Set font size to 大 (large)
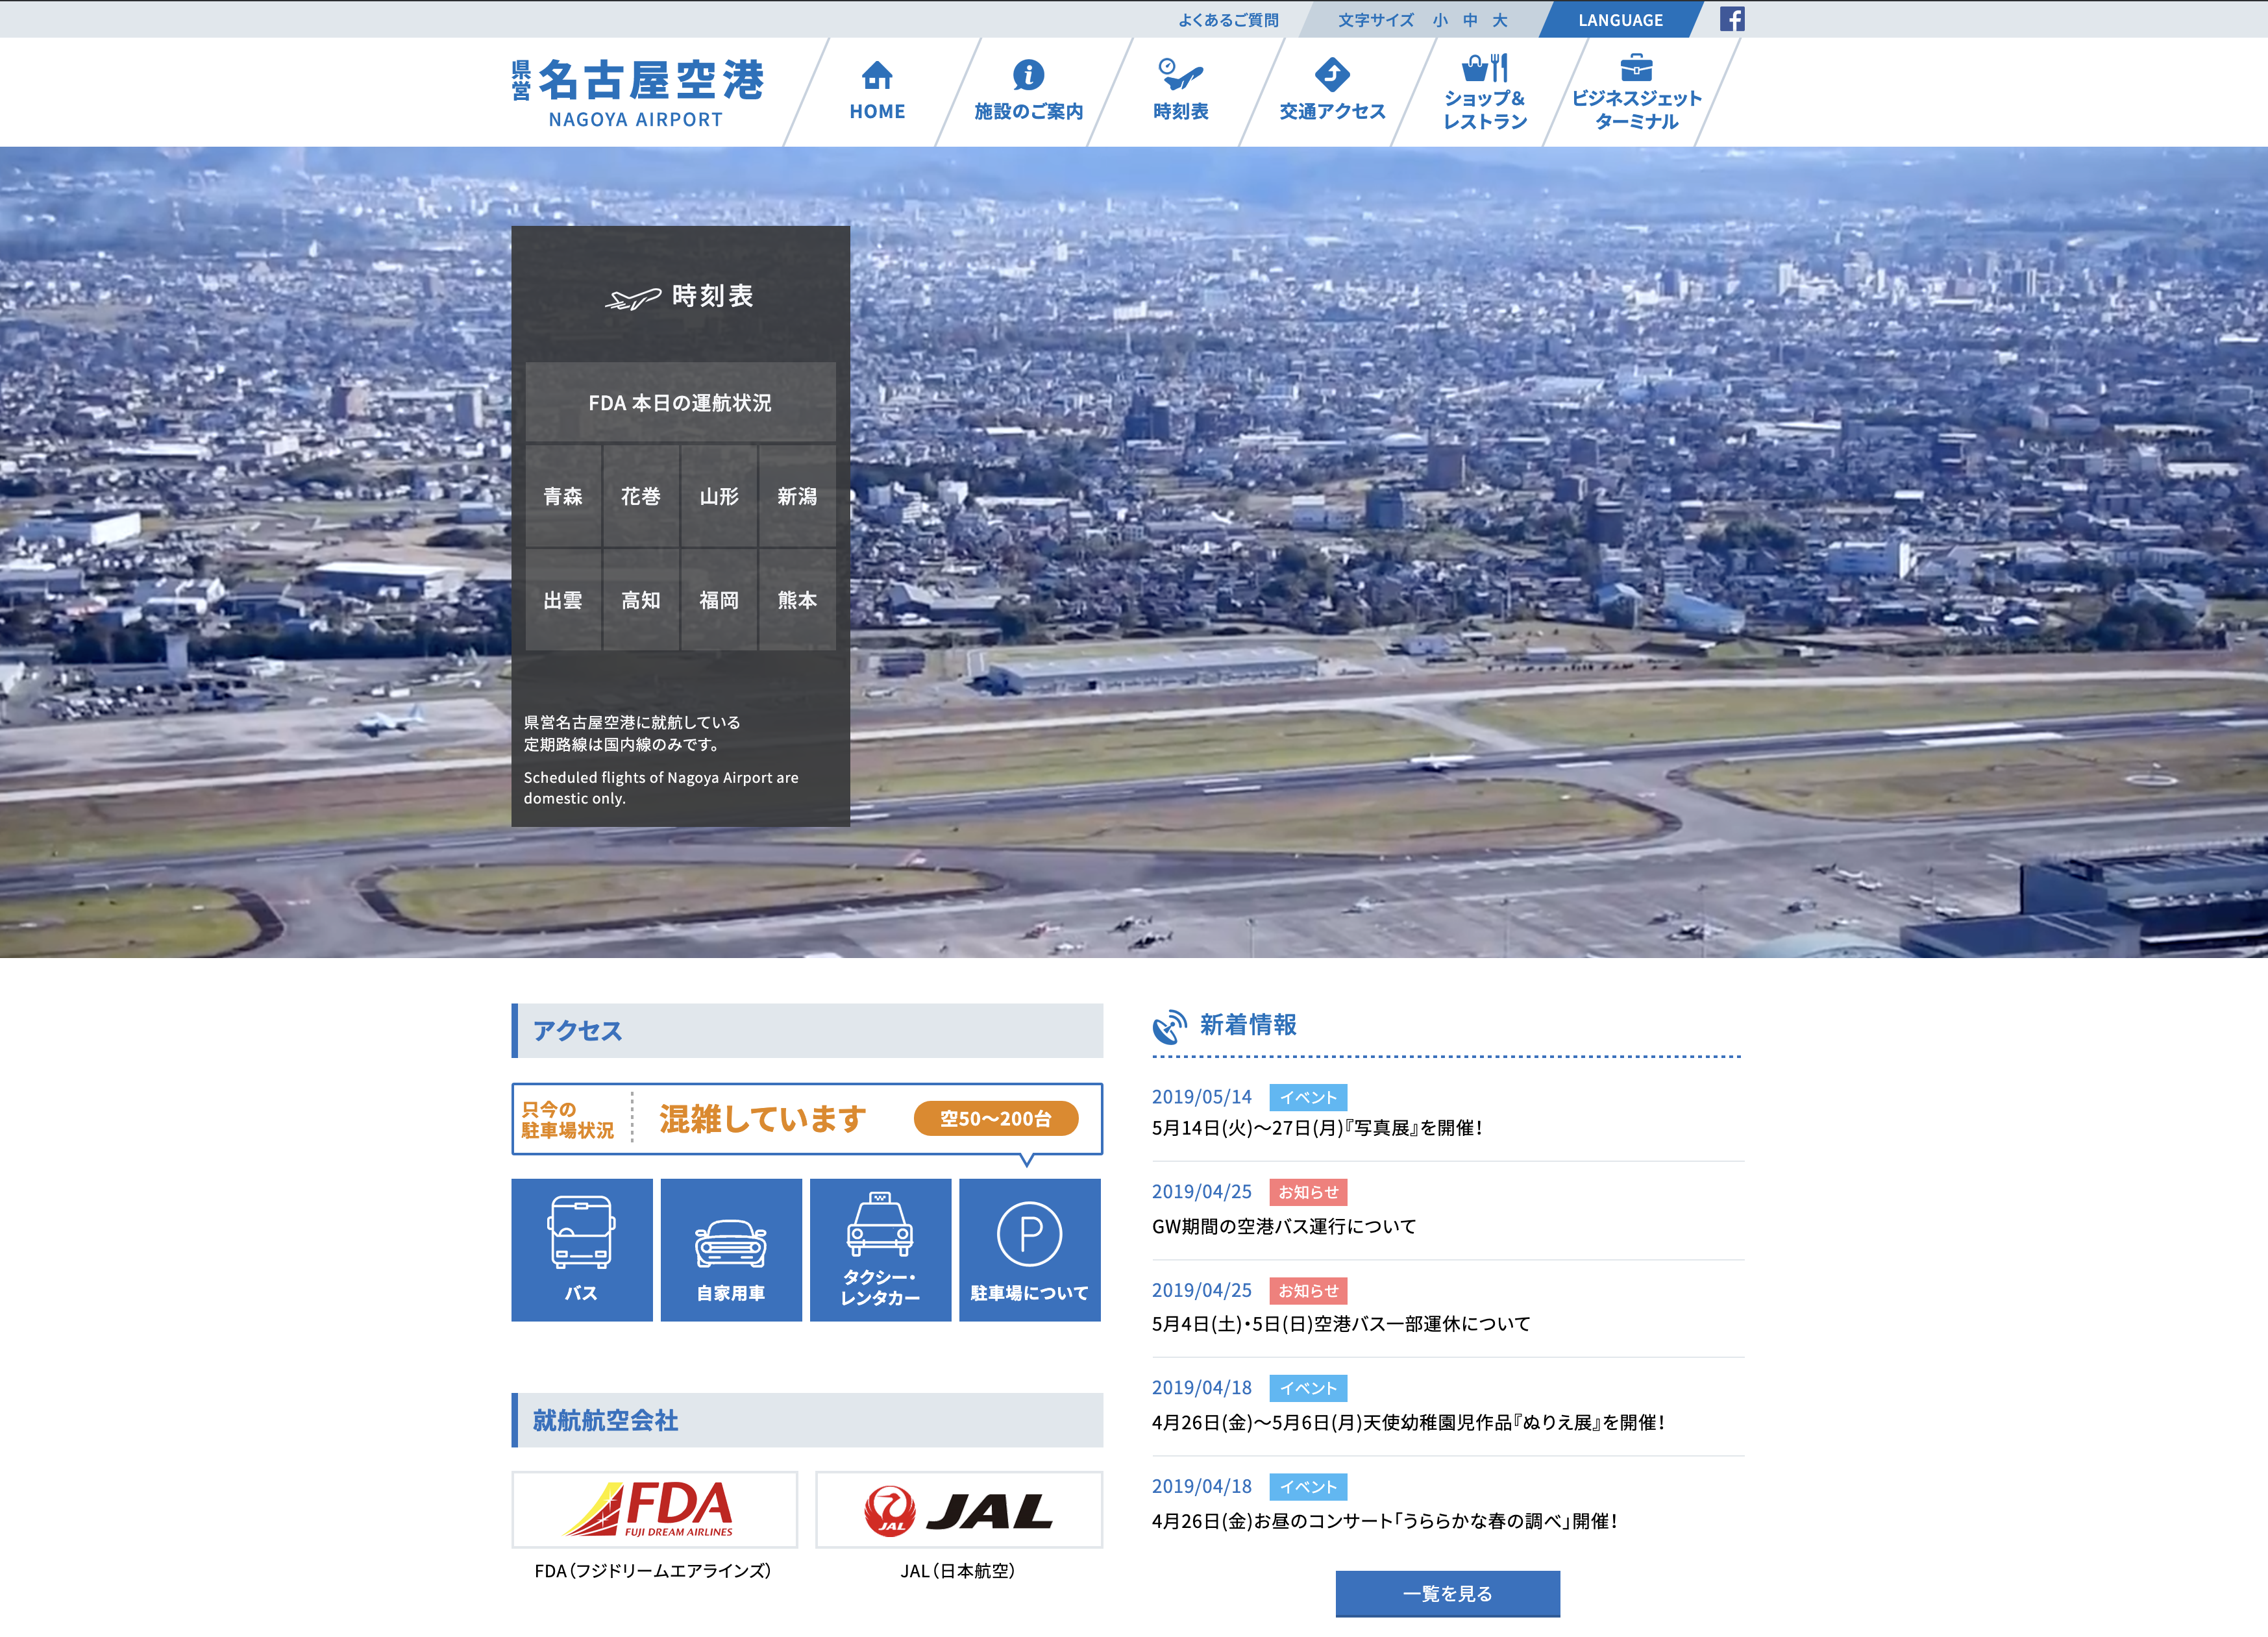This screenshot has width=2268, height=1637. (x=1499, y=20)
